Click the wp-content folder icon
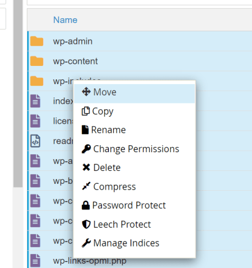The height and width of the screenshot is (268, 252). [36, 61]
